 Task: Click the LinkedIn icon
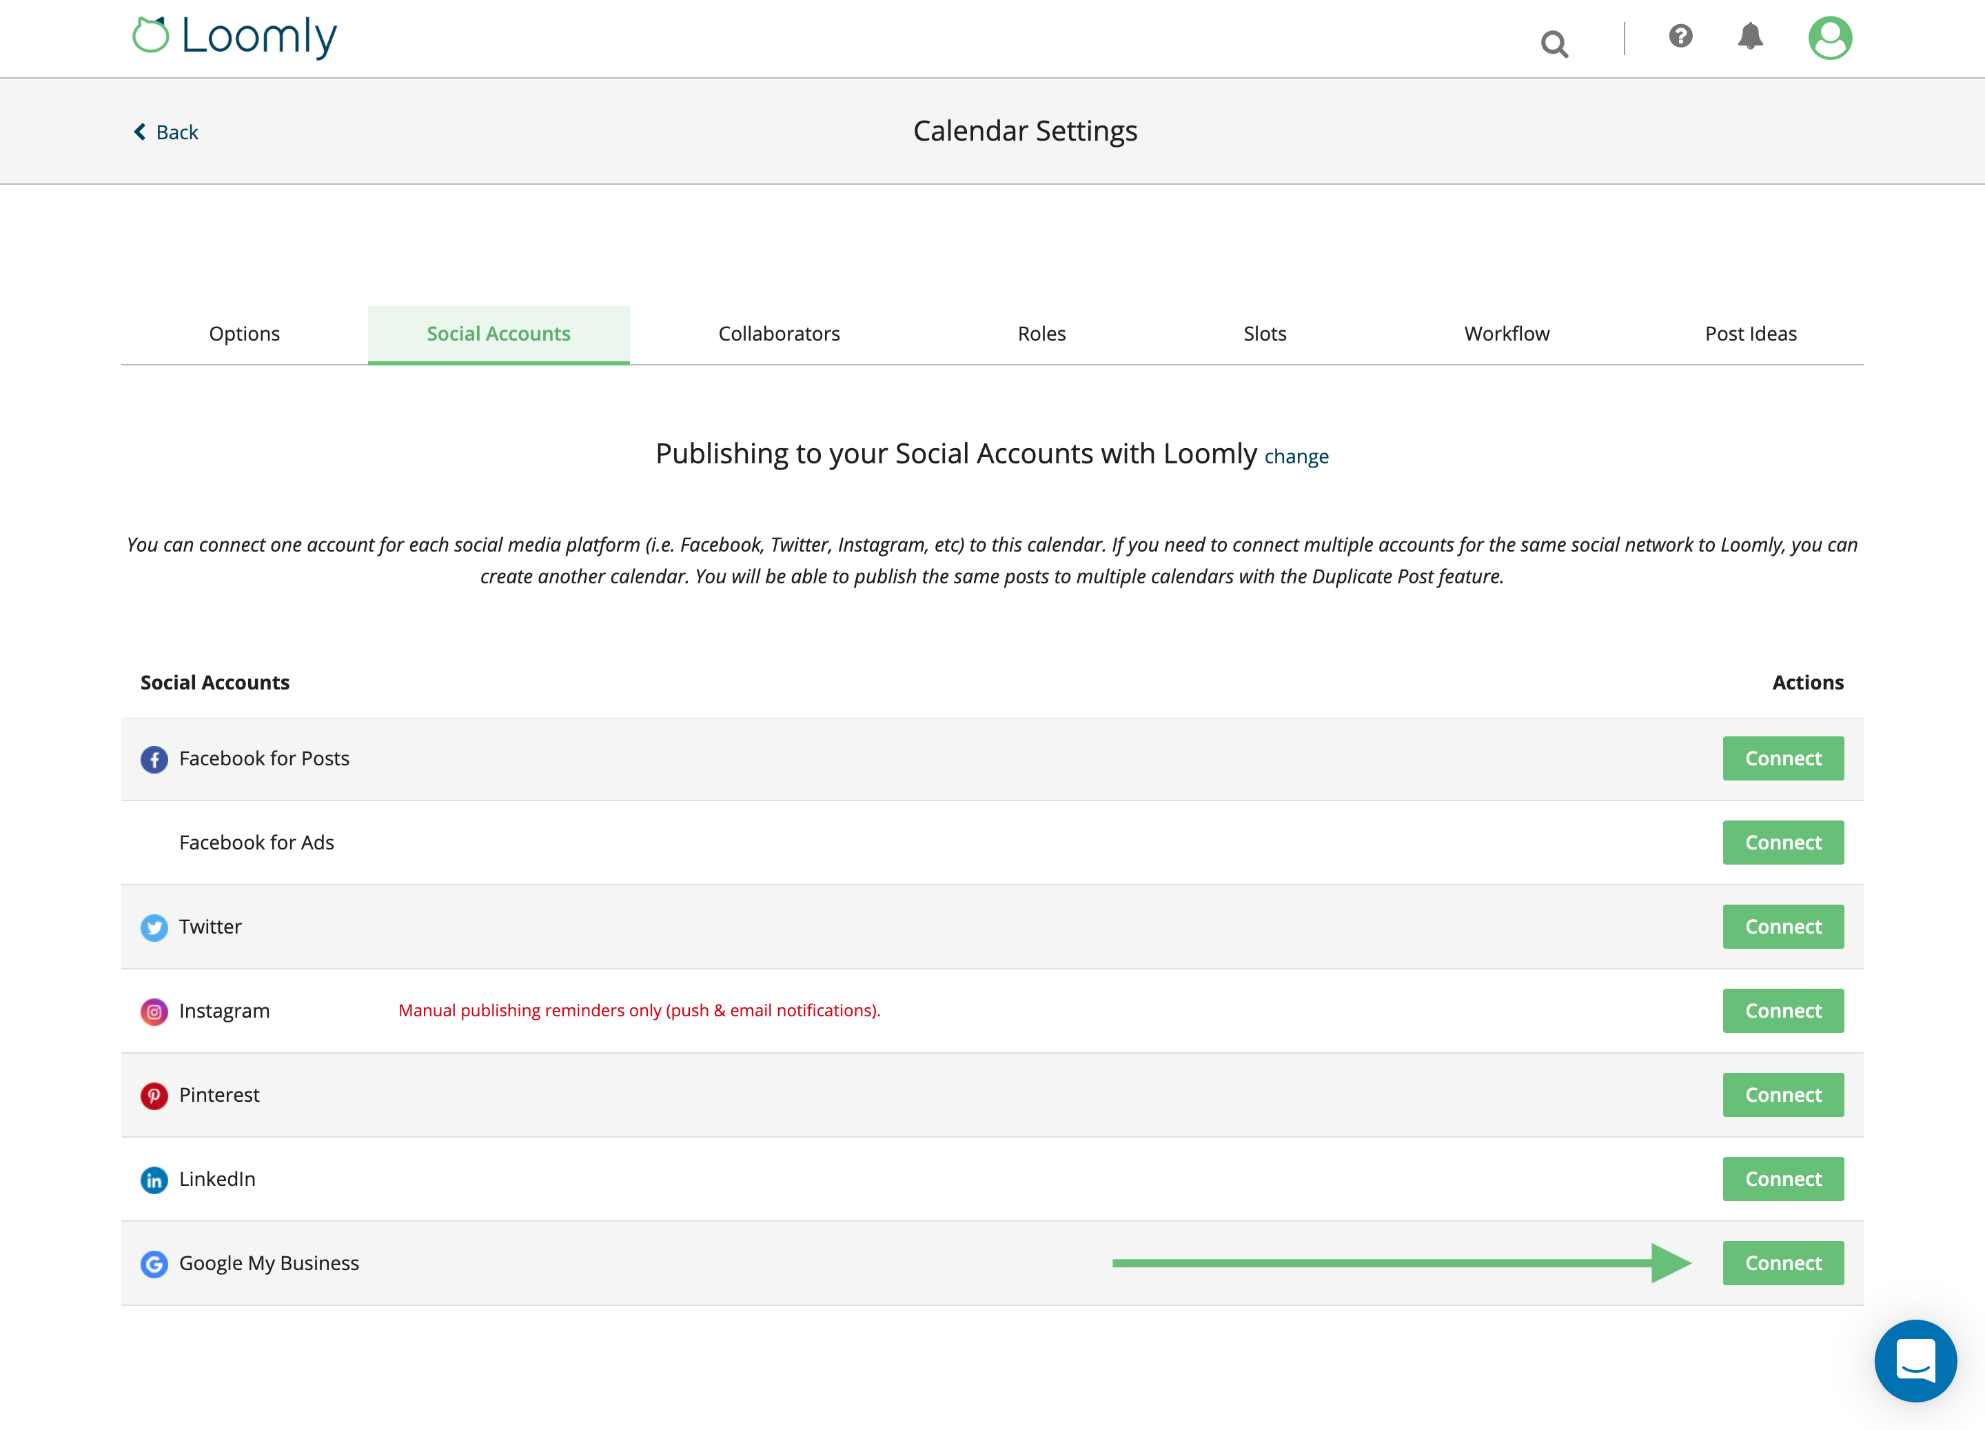click(x=153, y=1180)
